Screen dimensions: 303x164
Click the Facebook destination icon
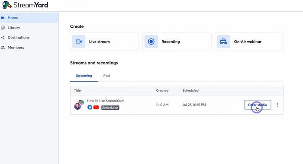pos(90,107)
